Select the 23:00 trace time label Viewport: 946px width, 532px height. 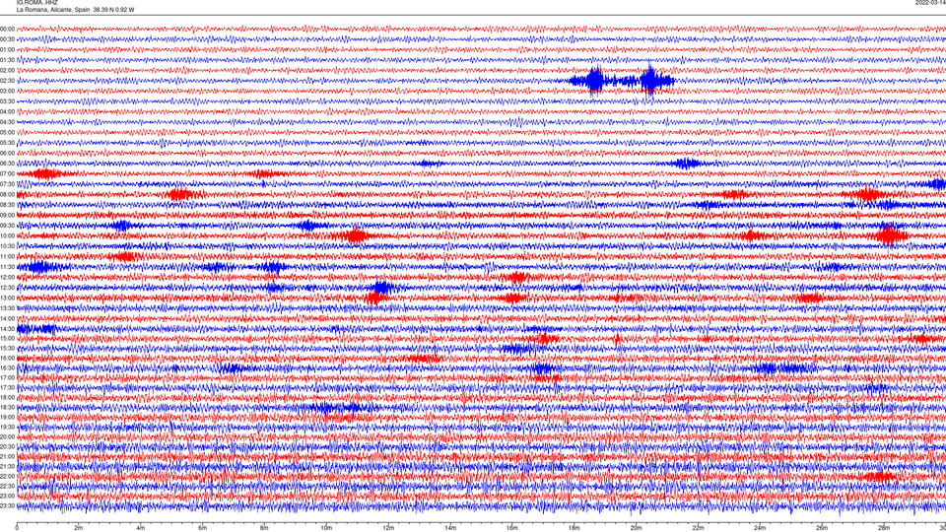[x=7, y=496]
